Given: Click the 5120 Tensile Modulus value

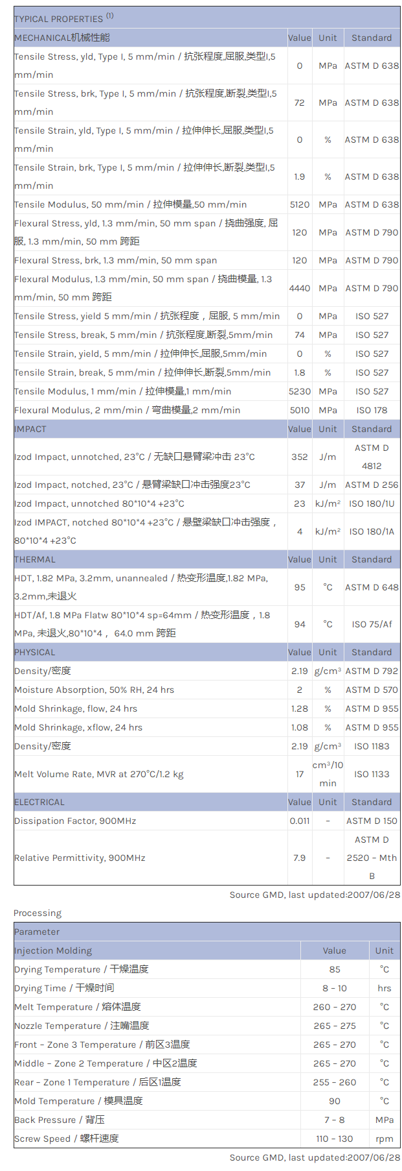Looking at the screenshot, I should pyautogui.click(x=299, y=204).
